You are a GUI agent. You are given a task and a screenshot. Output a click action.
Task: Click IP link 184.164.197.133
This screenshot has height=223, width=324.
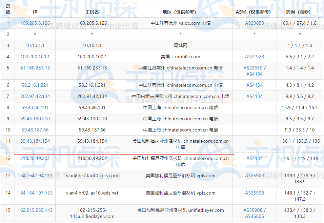[x=35, y=192]
